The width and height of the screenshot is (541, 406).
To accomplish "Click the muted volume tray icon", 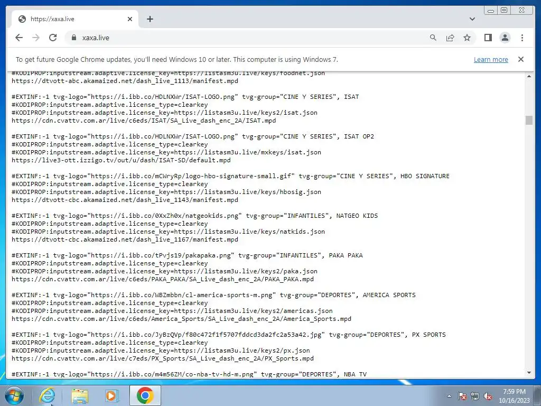I will (488, 396).
